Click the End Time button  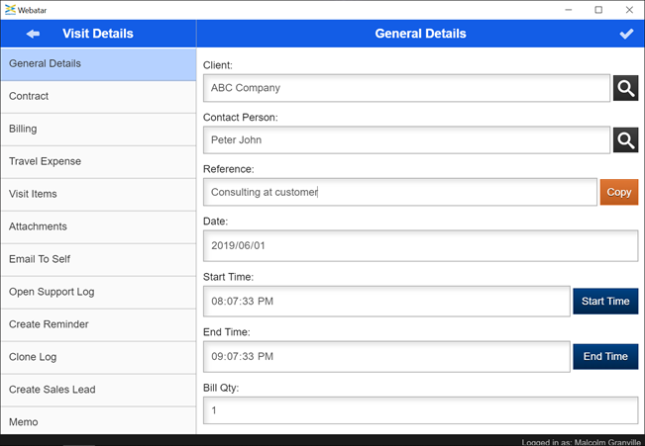tap(604, 356)
